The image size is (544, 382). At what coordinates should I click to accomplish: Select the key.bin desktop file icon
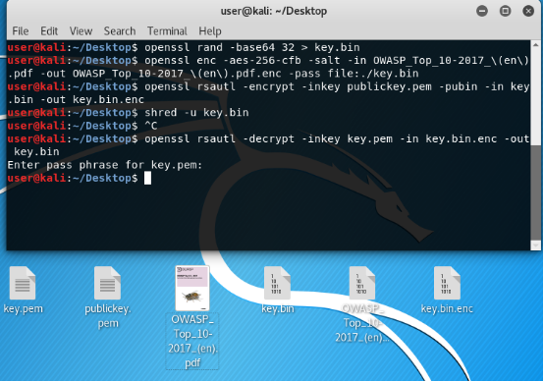[277, 283]
